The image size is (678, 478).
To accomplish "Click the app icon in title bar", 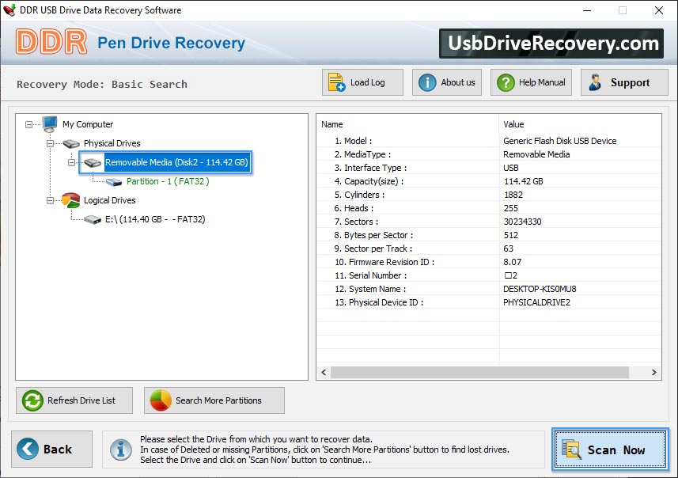I will tap(9, 10).
